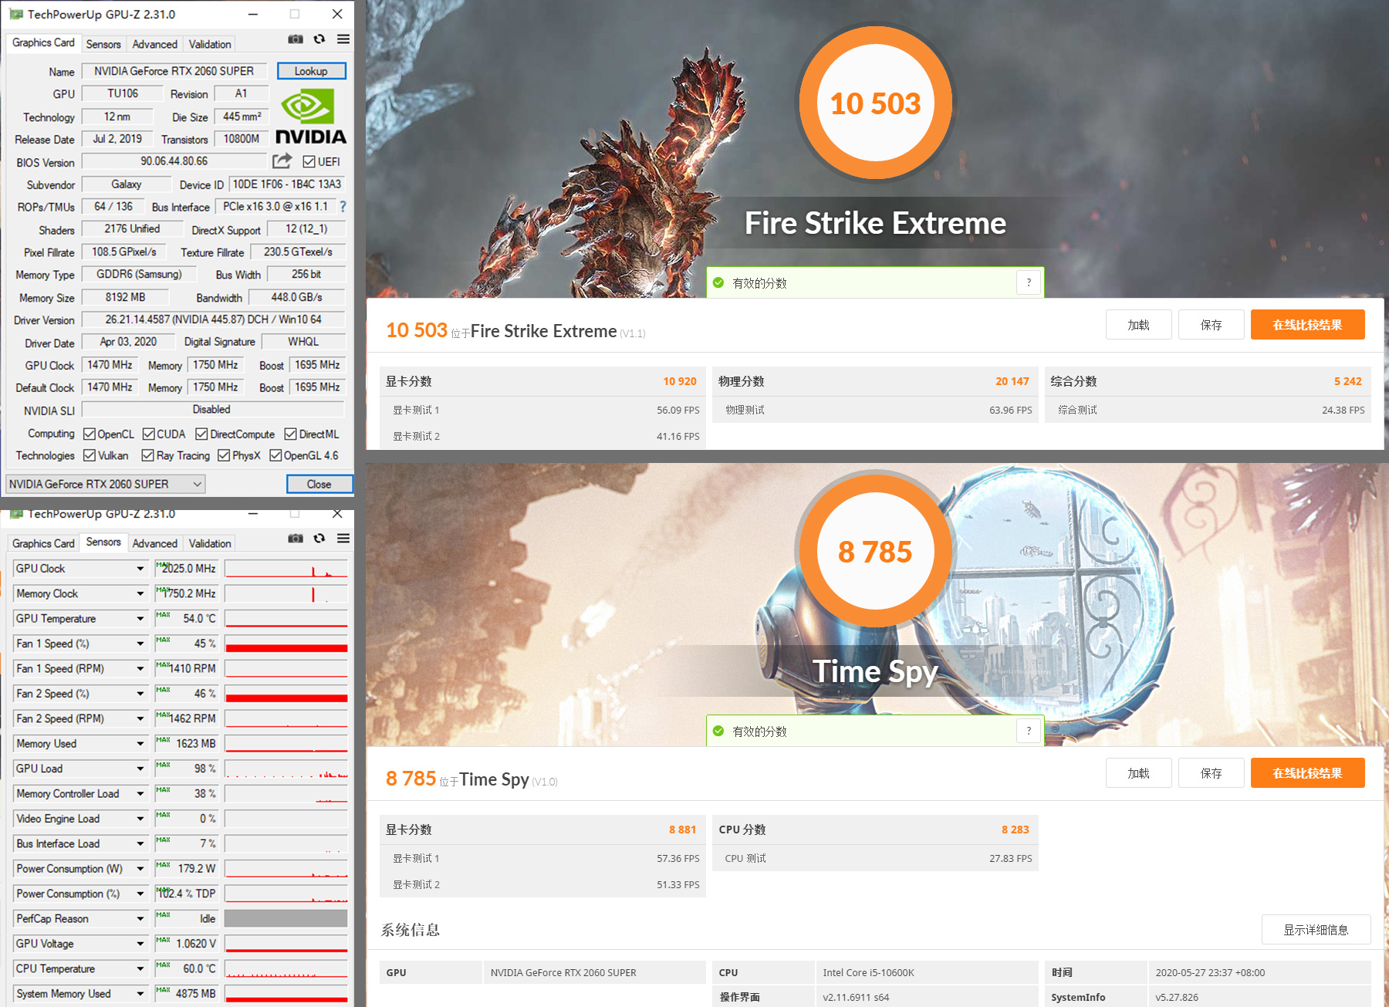Click 保存 button for Fire Strike Extreme
The image size is (1389, 1007).
[1212, 325]
